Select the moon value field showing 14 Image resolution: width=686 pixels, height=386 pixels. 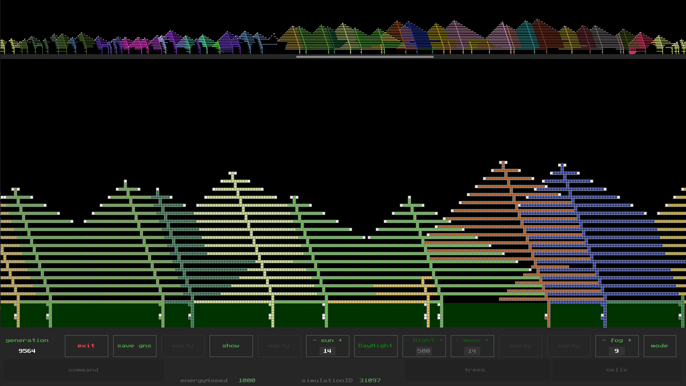tap(472, 351)
